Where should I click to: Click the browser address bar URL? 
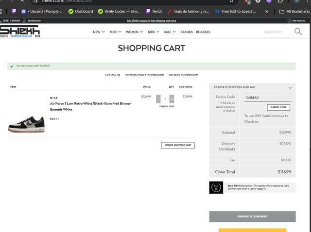pyautogui.click(x=67, y=1)
